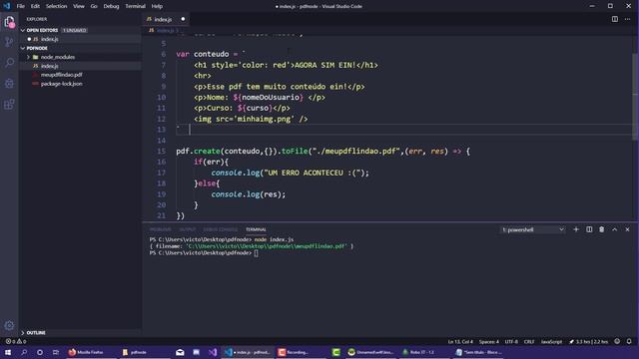Switch to the Problems panel tab
639x359 pixels.
click(x=160, y=229)
